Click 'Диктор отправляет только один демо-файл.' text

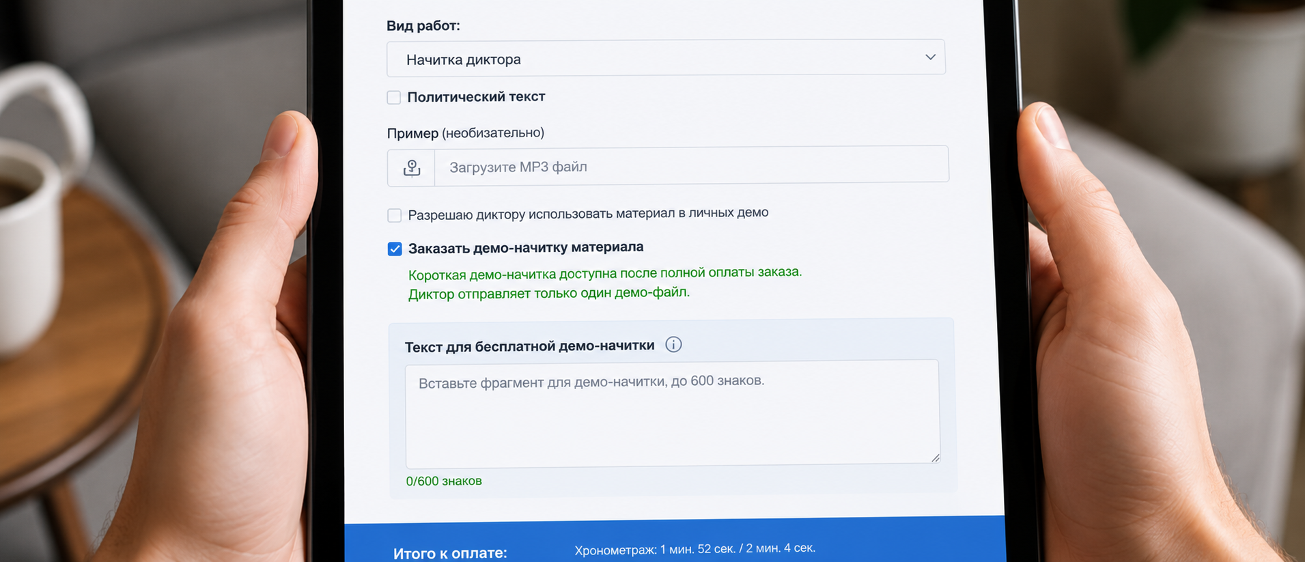tap(549, 293)
